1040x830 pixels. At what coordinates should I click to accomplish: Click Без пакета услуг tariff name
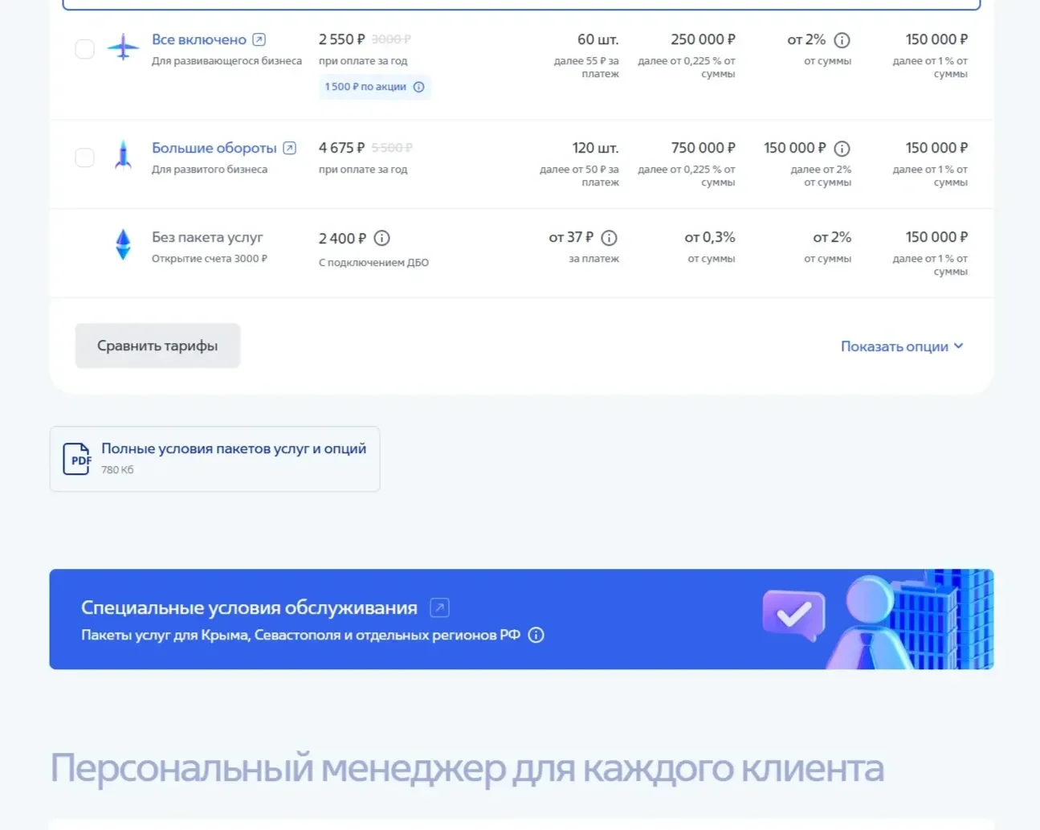click(207, 237)
